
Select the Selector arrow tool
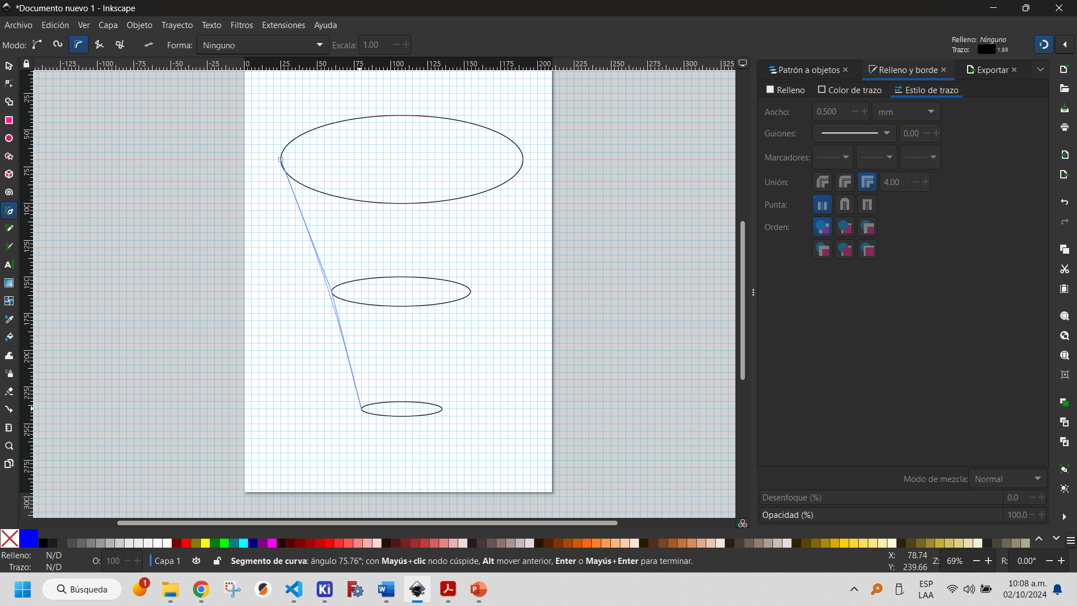coord(9,66)
